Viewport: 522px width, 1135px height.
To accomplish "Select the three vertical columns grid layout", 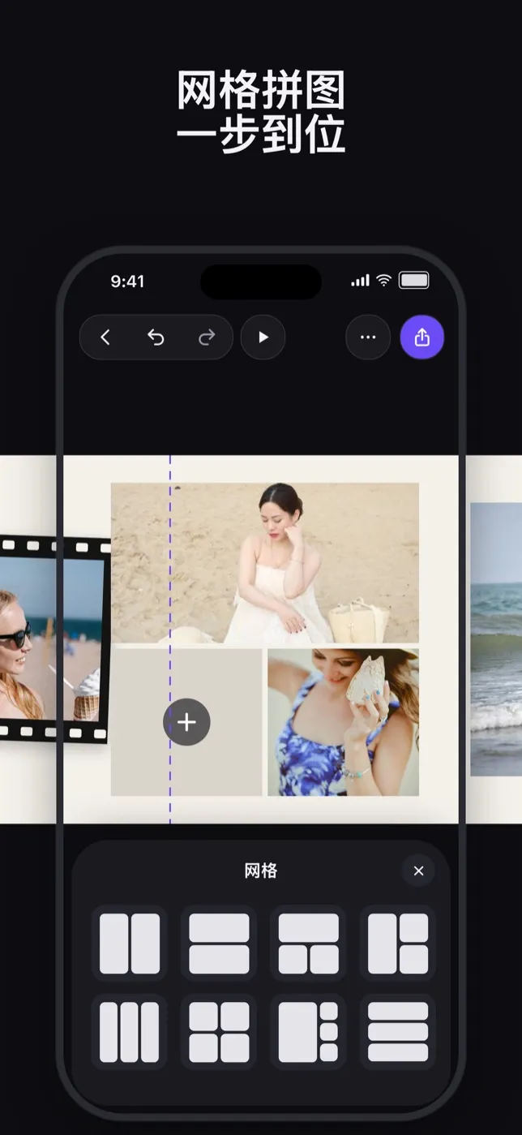I will (130, 1032).
